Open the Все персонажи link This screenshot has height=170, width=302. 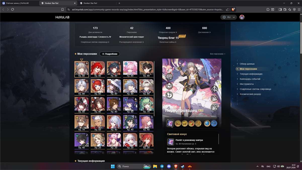pyautogui.click(x=217, y=54)
